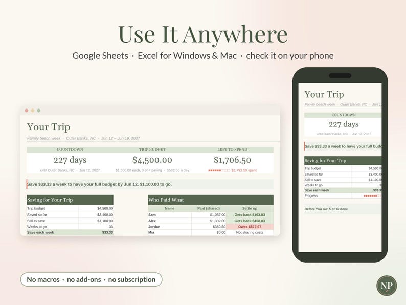
Task: Click 'Saving for Your Trip' header on phone
Action: coord(343,161)
